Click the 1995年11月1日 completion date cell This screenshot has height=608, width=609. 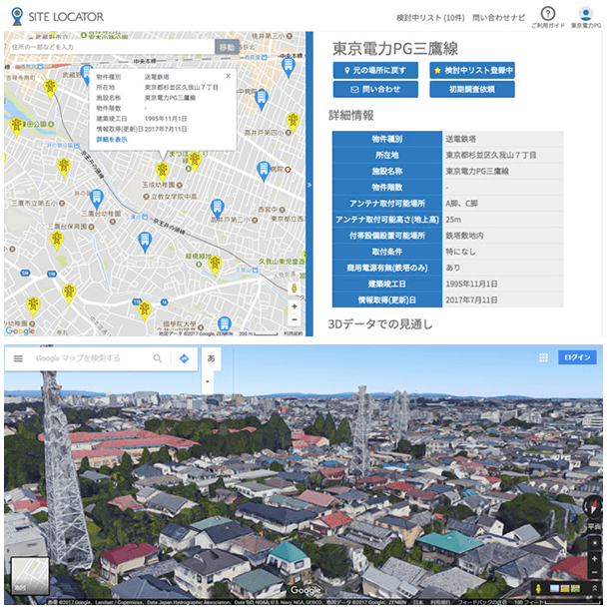pyautogui.click(x=471, y=284)
